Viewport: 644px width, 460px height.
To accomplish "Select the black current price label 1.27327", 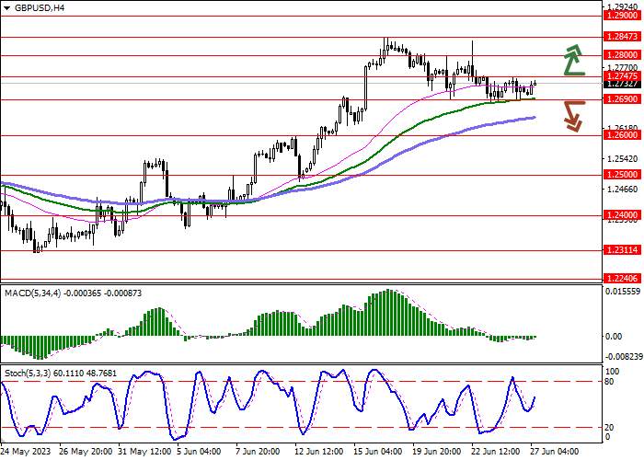I will click(x=622, y=84).
